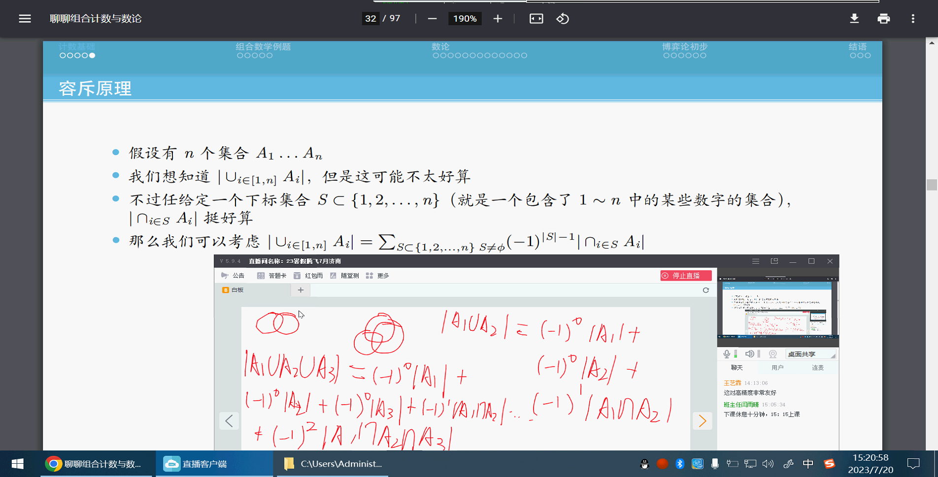Switch to the 直播客户端 taskbar window

coord(214,464)
